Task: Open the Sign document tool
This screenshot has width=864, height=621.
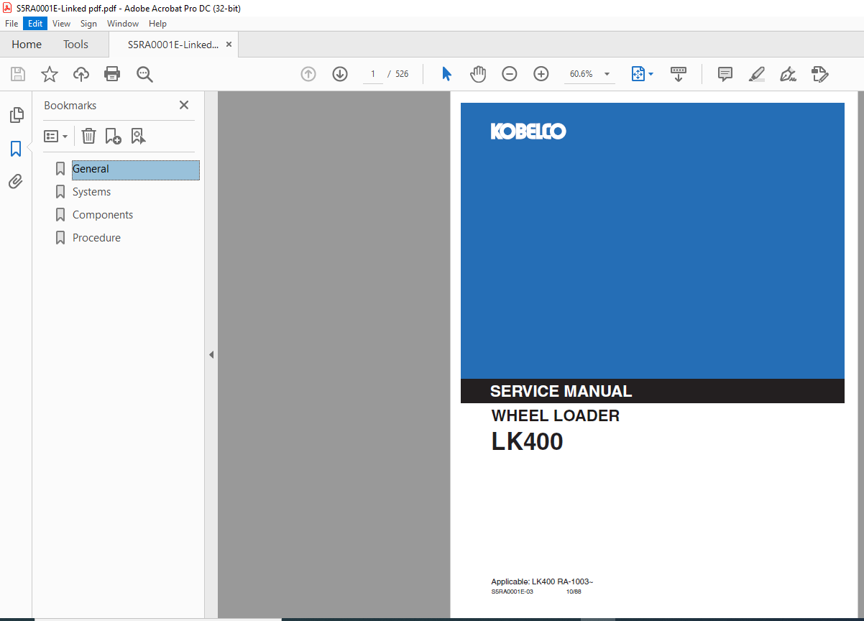Action: [788, 74]
